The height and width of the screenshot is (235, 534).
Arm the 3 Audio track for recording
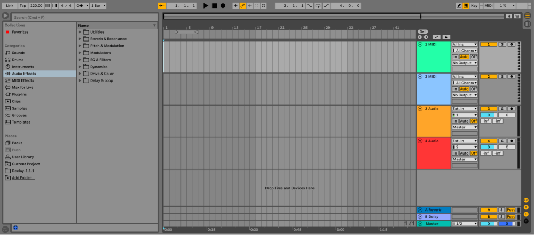click(x=511, y=109)
